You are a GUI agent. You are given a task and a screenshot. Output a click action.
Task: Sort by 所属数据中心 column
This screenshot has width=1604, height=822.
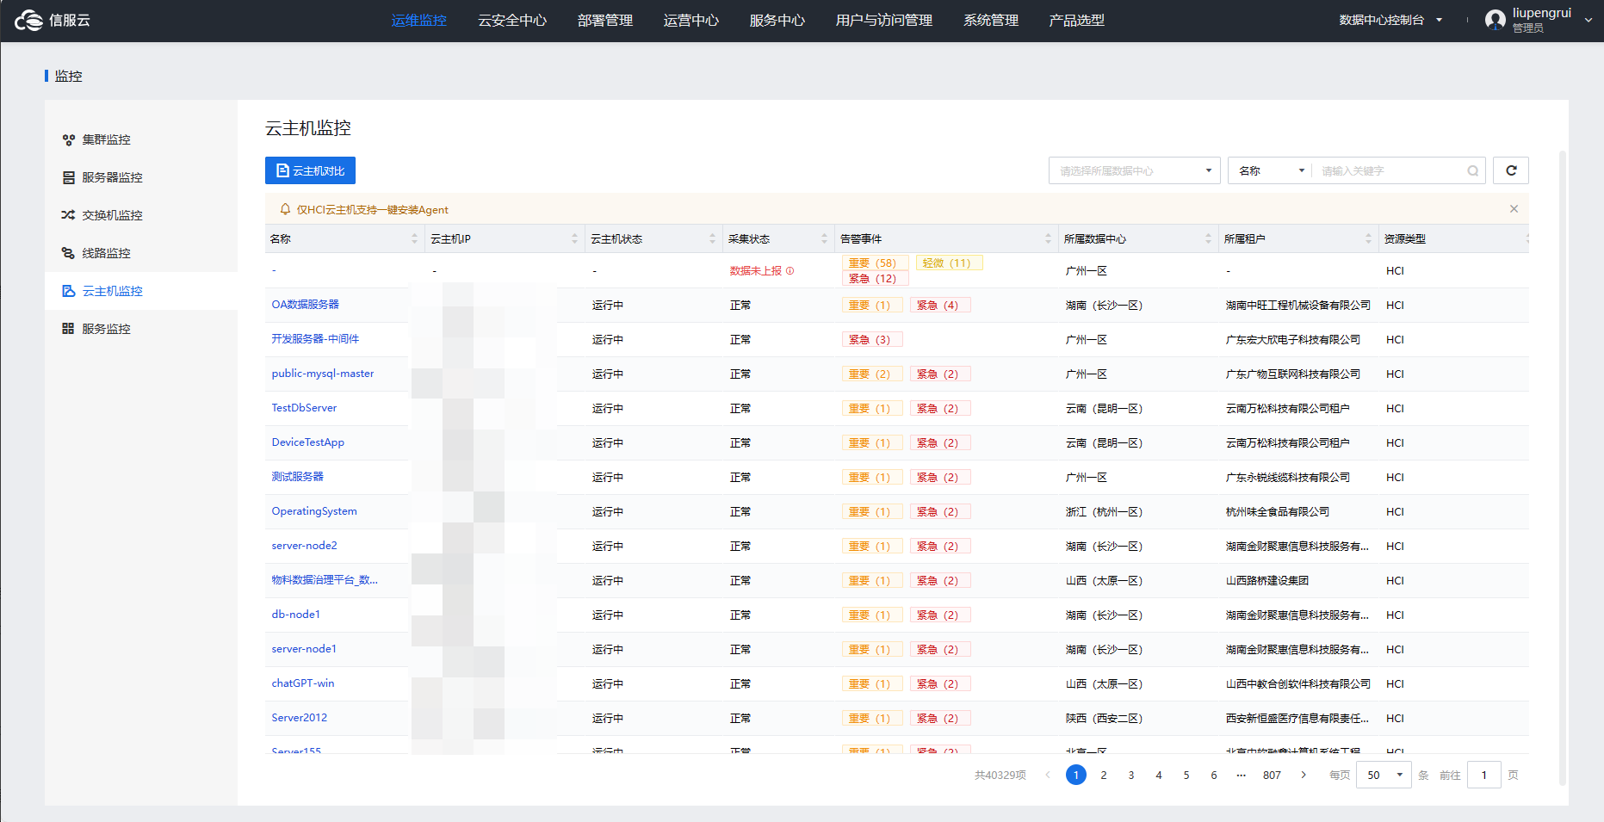[x=1208, y=239]
